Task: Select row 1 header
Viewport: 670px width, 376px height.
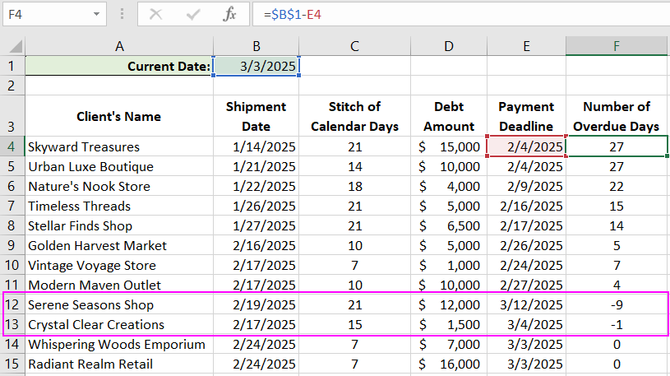Action: tap(12, 67)
